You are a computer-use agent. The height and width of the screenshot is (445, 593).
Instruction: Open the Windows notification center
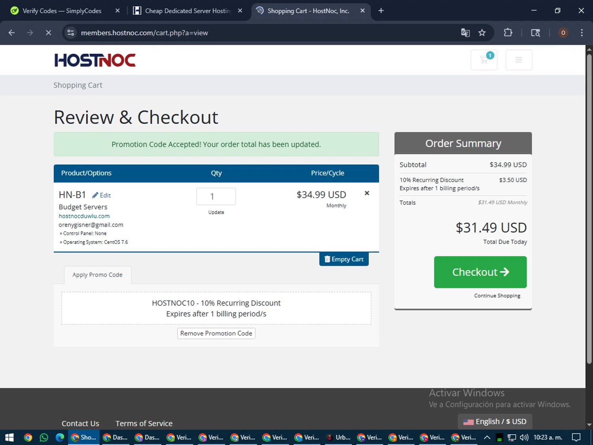pyautogui.click(x=576, y=437)
